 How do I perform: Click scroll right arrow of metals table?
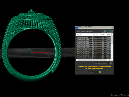(110, 60)
